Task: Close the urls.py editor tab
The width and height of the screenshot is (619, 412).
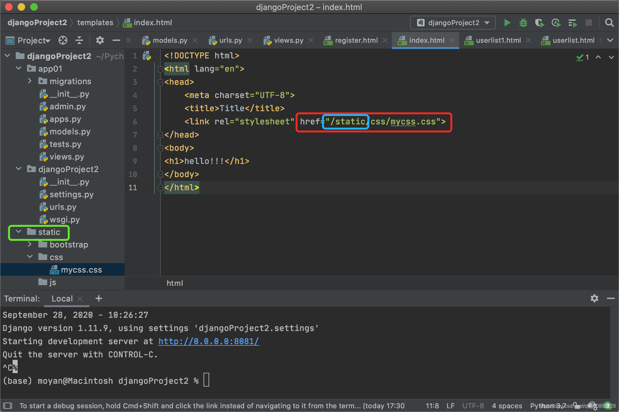Action: click(x=250, y=40)
